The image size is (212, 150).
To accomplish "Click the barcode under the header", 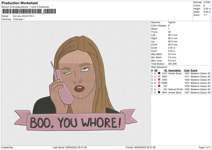I will (x=29, y=11).
